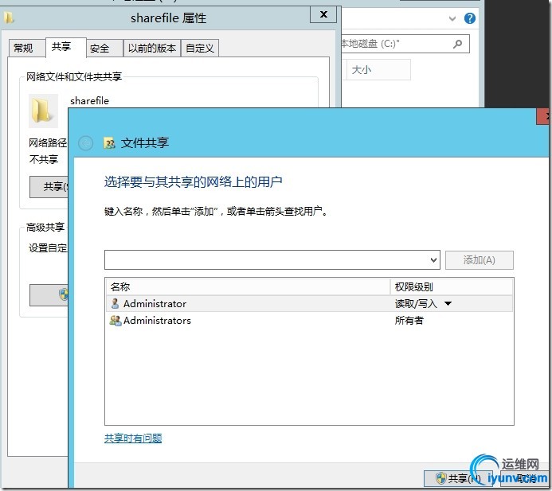Open permission level dropdown for Administrator
Screen dimensions: 552x491
(x=448, y=303)
